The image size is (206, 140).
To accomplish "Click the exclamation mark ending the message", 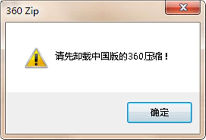I will 167,57.
